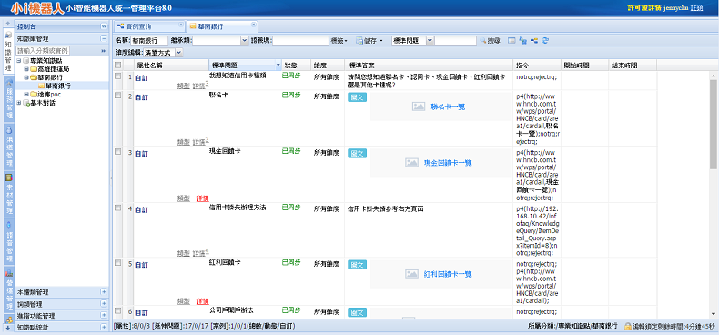Image resolution: width=719 pixels, height=335 pixels.
Task: Check the checkbox for row 2 聯名卡
Action: tap(117, 96)
